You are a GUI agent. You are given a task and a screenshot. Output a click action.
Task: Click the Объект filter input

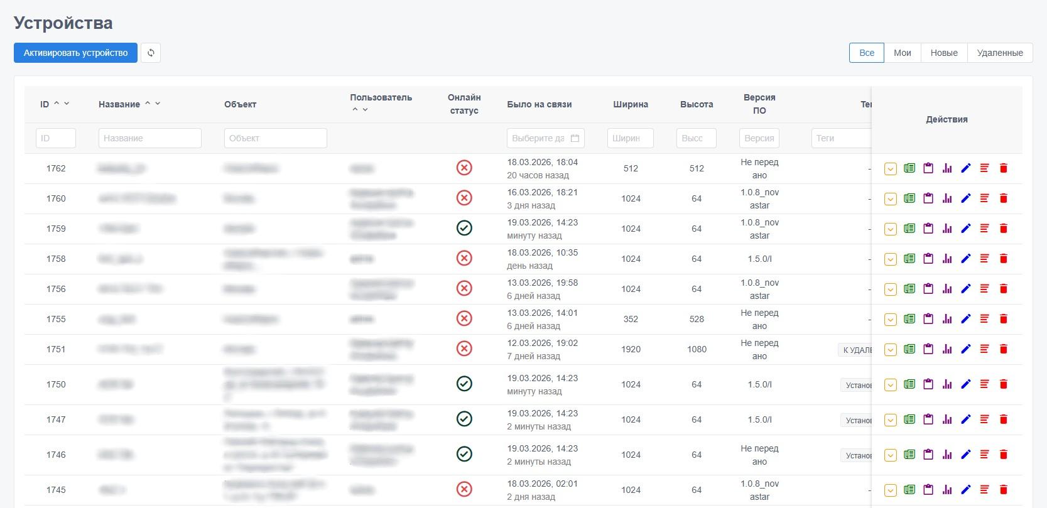(276, 138)
